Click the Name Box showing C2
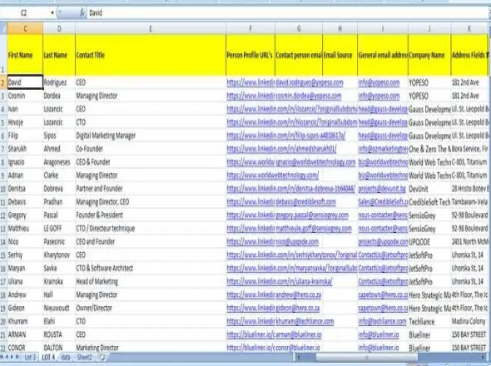 pos(24,13)
